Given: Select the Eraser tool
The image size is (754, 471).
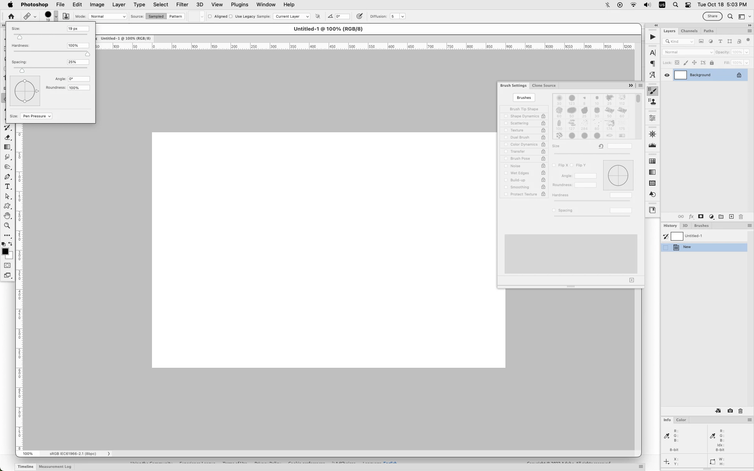Looking at the screenshot, I should tap(7, 137).
